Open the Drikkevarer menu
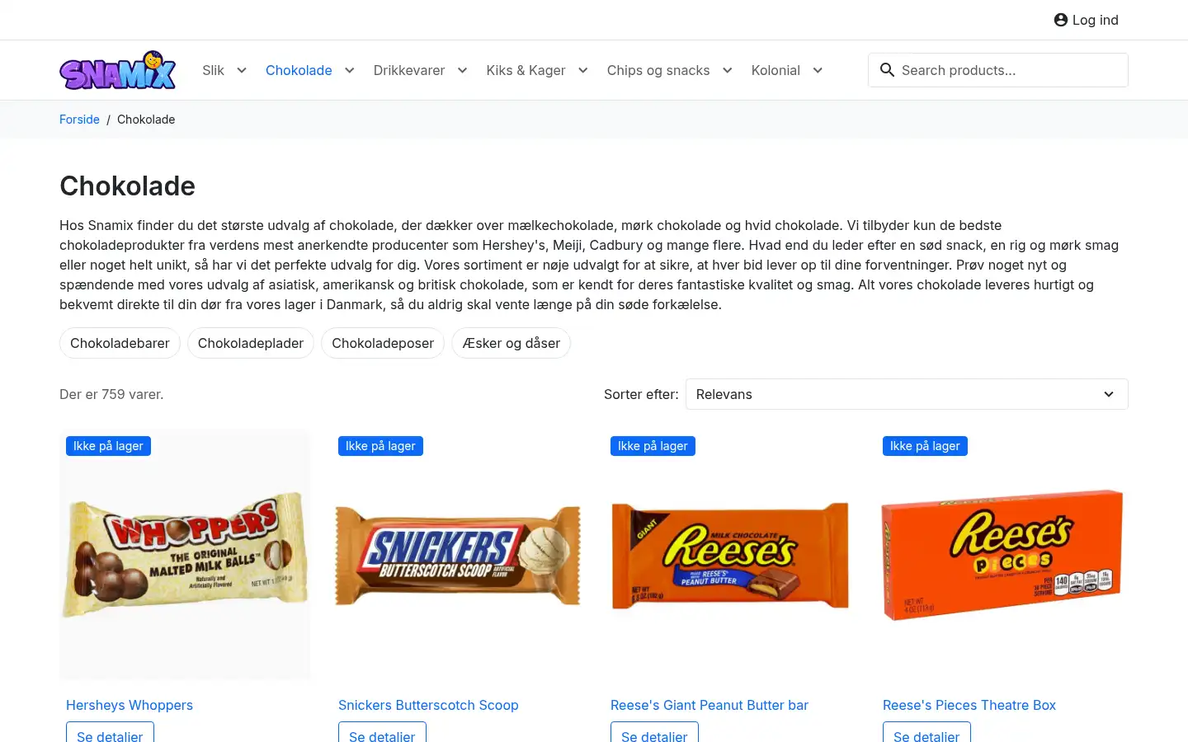The image size is (1188, 742). click(409, 70)
